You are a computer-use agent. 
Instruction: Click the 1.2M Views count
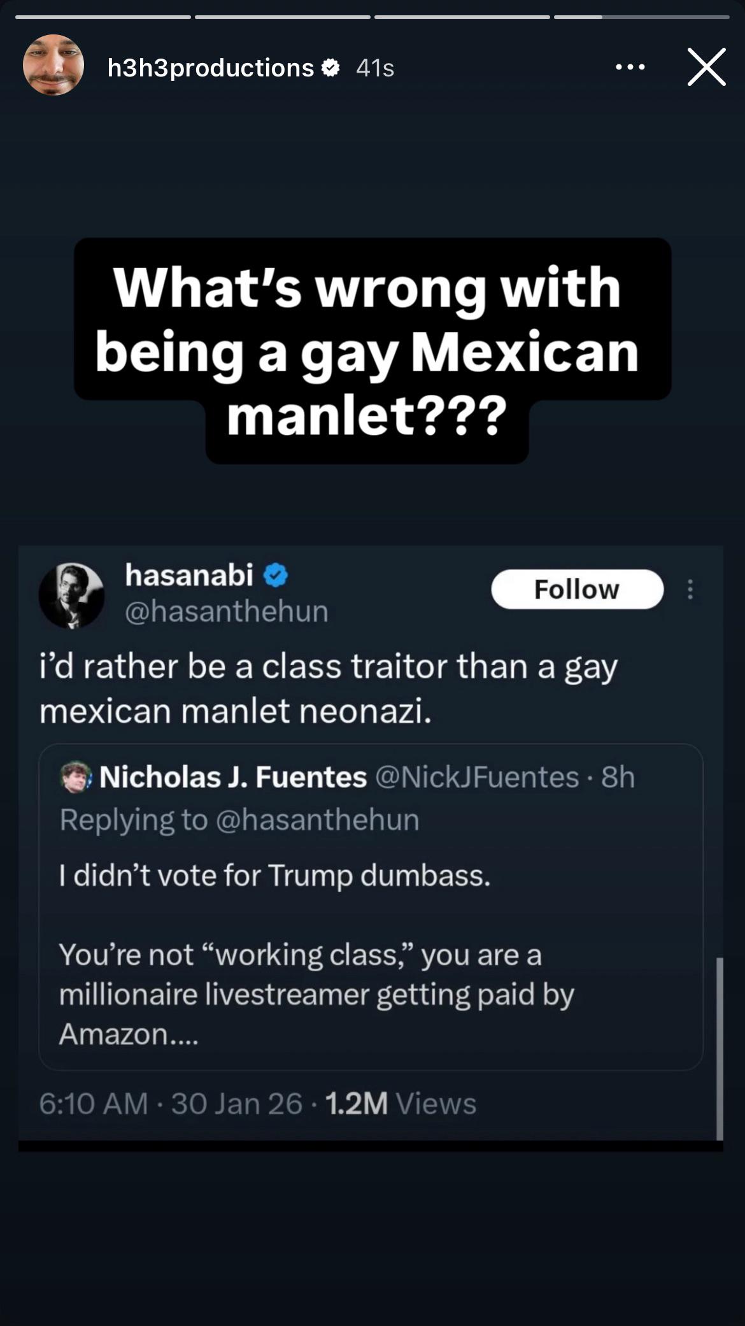coord(400,1104)
